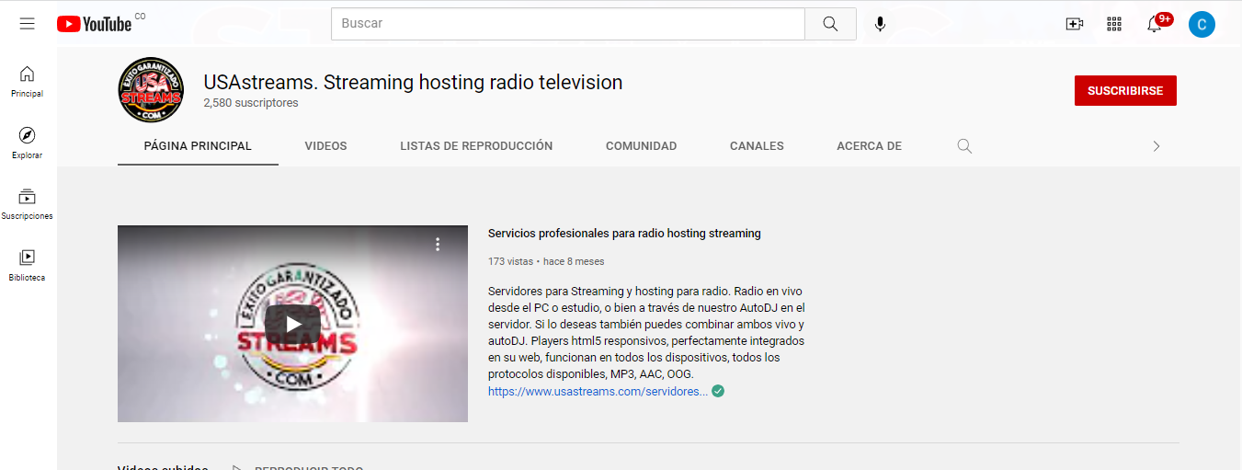Click the Suscribirse button
Viewport: 1242px width, 470px height.
pos(1125,91)
